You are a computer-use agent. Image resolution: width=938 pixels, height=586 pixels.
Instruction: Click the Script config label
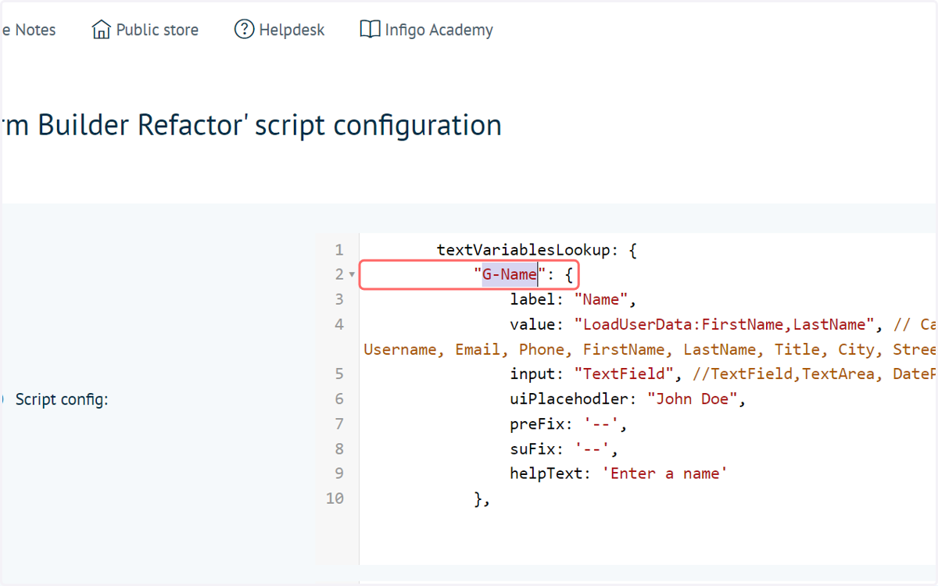point(62,399)
